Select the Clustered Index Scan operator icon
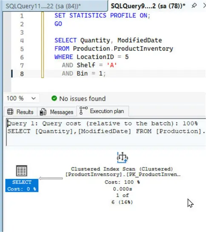 tap(123, 158)
